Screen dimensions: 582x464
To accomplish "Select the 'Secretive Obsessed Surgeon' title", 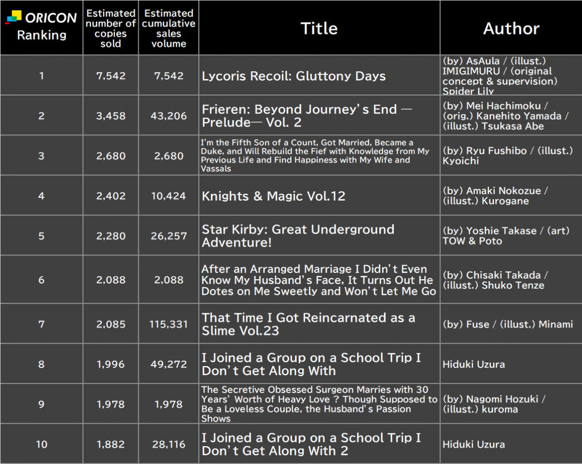I will click(x=319, y=404).
